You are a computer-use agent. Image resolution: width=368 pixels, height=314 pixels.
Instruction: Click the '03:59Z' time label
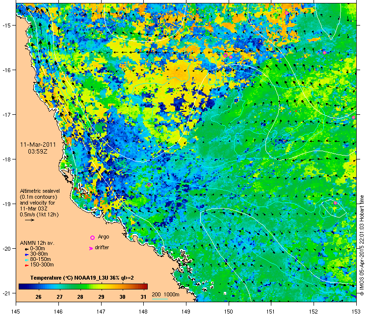pyautogui.click(x=38, y=152)
